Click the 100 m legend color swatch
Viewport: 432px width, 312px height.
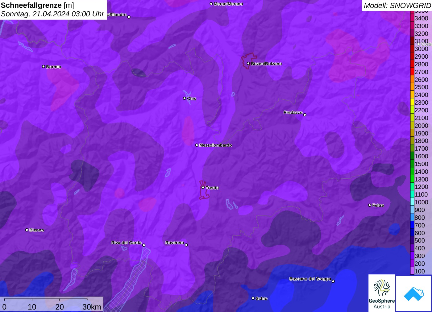[x=412, y=271]
